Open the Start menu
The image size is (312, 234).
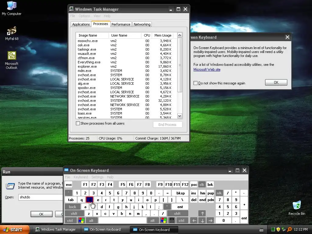tap(15, 229)
